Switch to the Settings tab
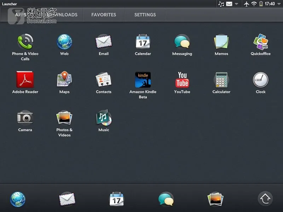283x212 pixels. click(145, 15)
